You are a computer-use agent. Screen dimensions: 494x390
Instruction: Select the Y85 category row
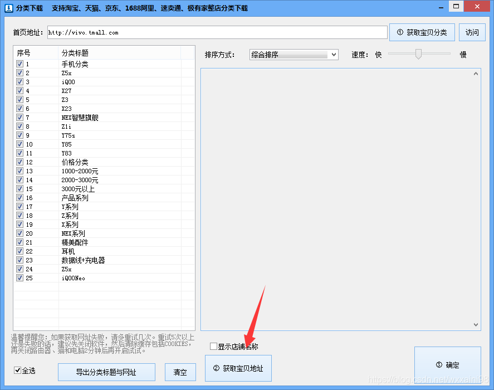104,144
